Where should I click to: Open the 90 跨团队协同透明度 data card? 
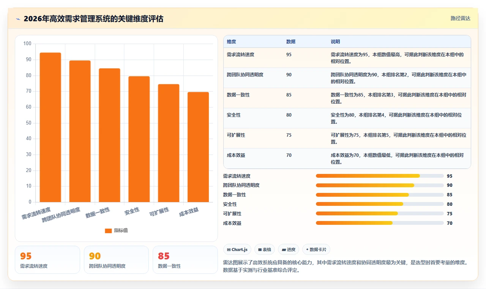[x=116, y=260]
